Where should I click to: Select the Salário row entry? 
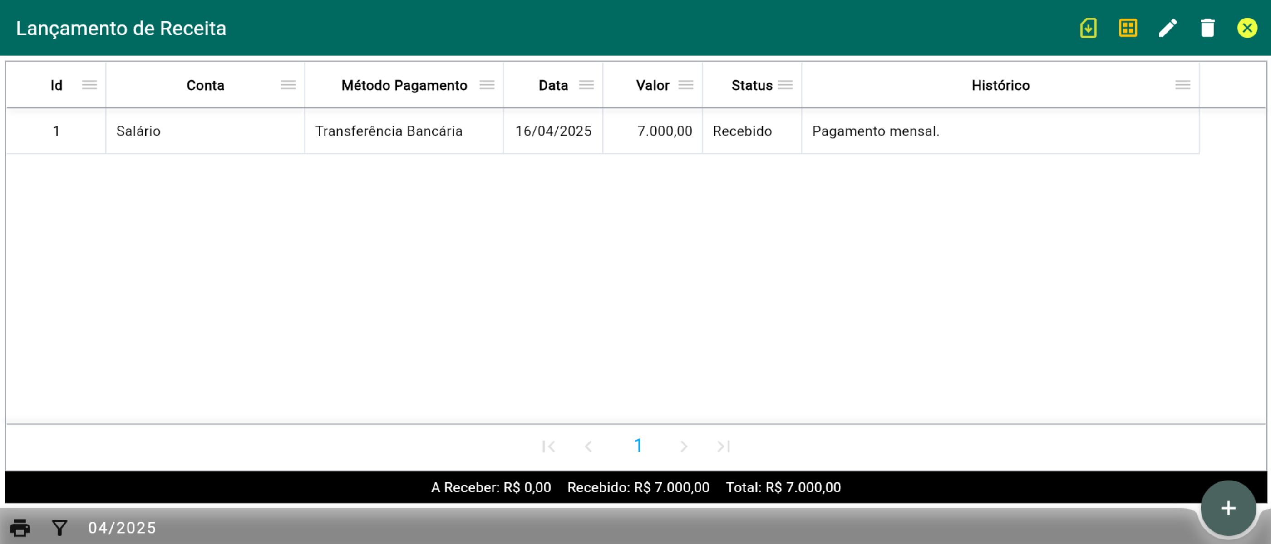(138, 131)
